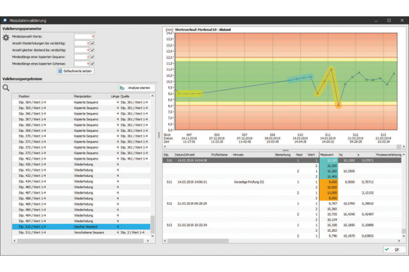Click the magnifier icon under Validierungsergebnisse
The width and height of the screenshot is (409, 272).
coord(6,88)
